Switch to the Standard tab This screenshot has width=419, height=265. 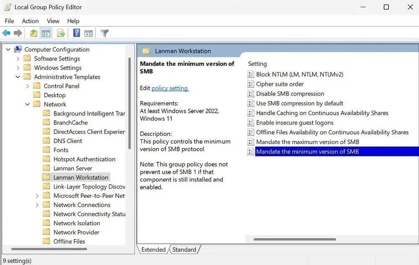click(184, 249)
